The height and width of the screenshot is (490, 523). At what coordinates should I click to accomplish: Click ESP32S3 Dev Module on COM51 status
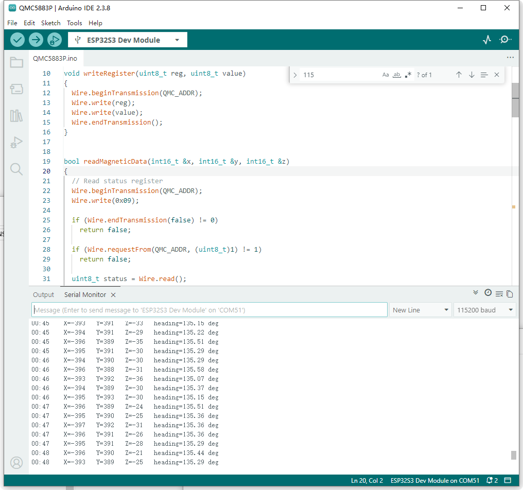pos(434,480)
